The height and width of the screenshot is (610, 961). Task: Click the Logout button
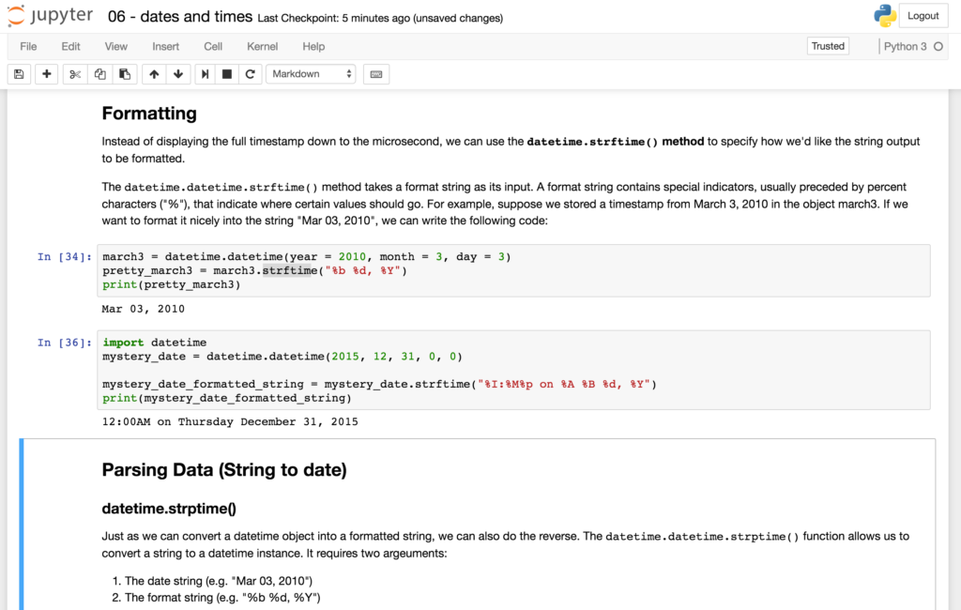[x=923, y=16]
